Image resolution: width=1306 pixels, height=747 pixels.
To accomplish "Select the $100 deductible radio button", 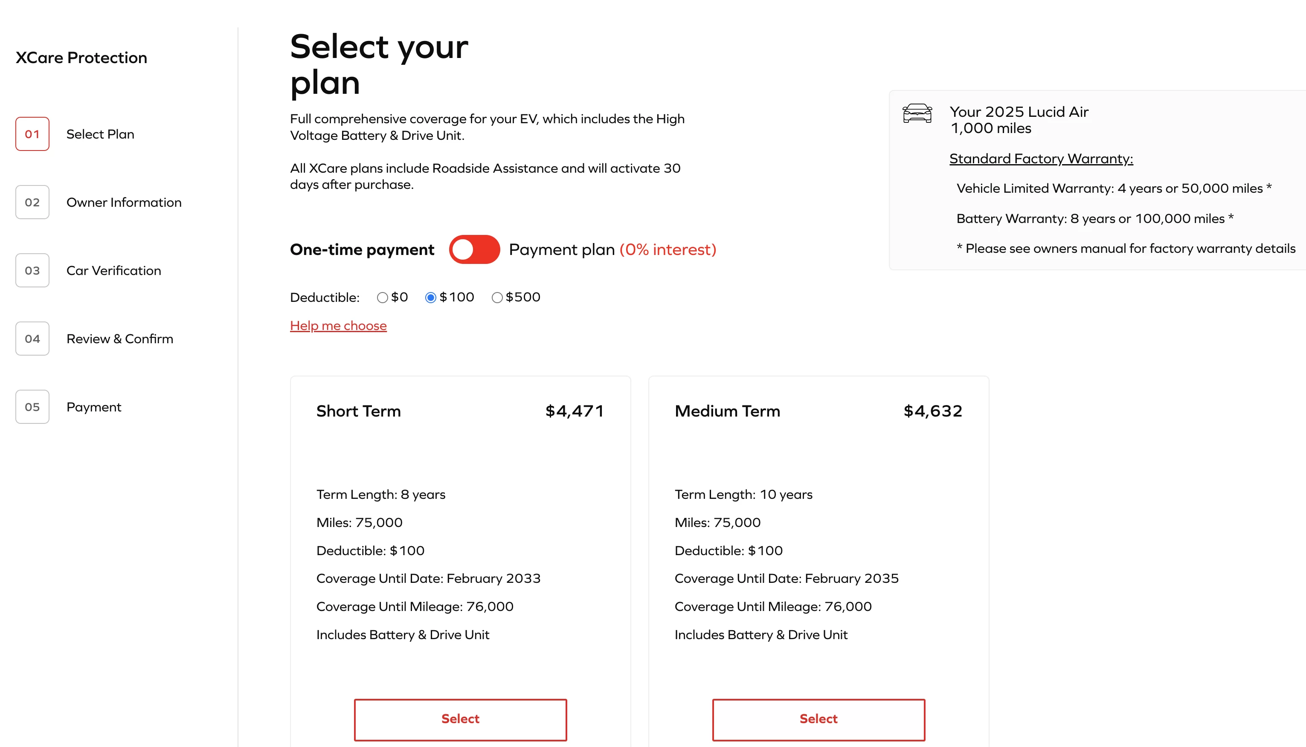I will 430,298.
